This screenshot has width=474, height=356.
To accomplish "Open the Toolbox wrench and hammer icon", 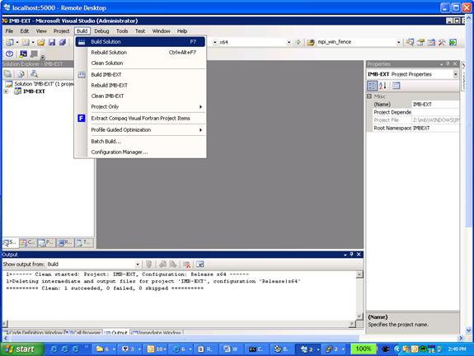I will tap(442, 42).
